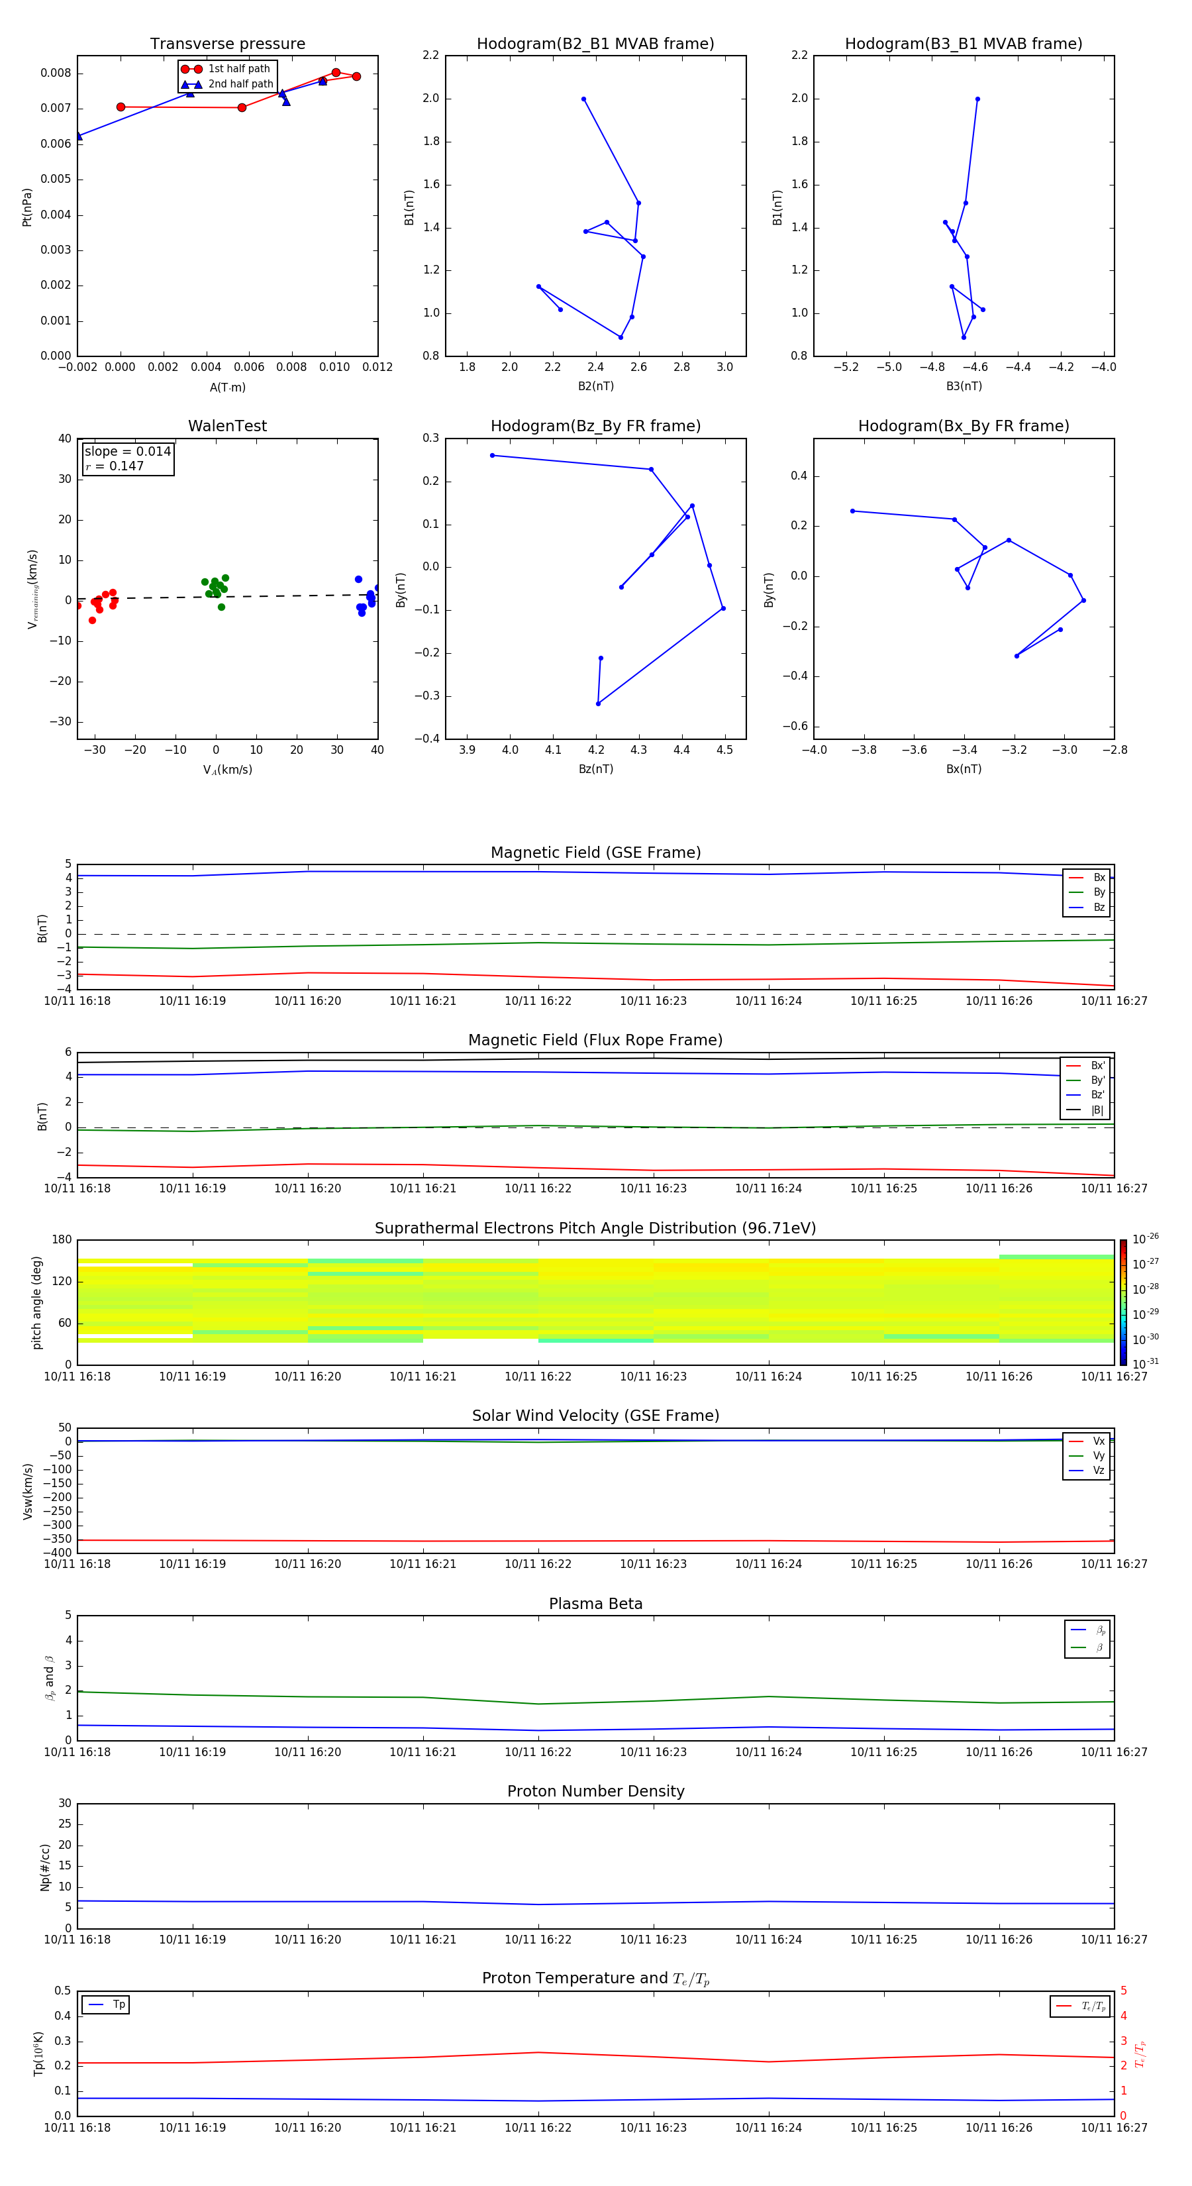Click the 'Hodogram(Bx_By FR frame)' title
The image size is (1192, 2186).
pyautogui.click(x=964, y=426)
